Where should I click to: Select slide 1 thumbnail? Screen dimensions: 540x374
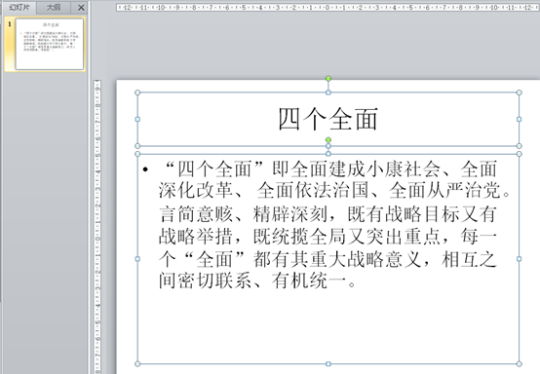pos(50,44)
